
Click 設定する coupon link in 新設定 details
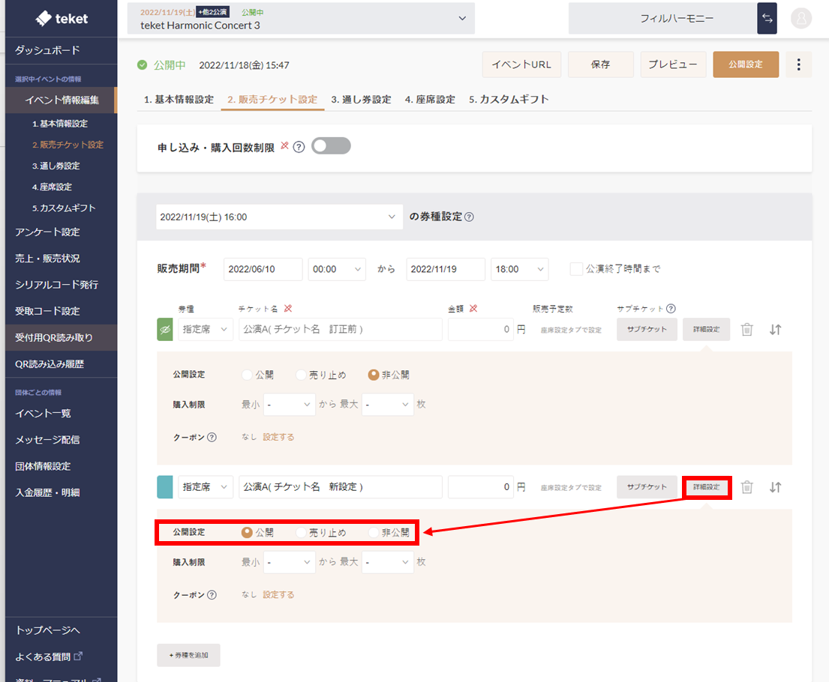point(278,595)
